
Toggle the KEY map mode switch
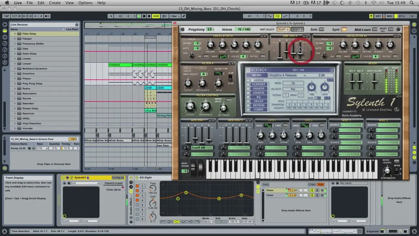(x=378, y=16)
